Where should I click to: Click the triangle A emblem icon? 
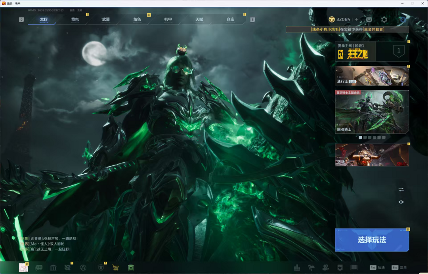coord(83,268)
